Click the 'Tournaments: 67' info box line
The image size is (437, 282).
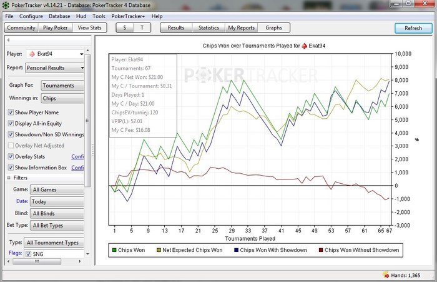(130, 68)
